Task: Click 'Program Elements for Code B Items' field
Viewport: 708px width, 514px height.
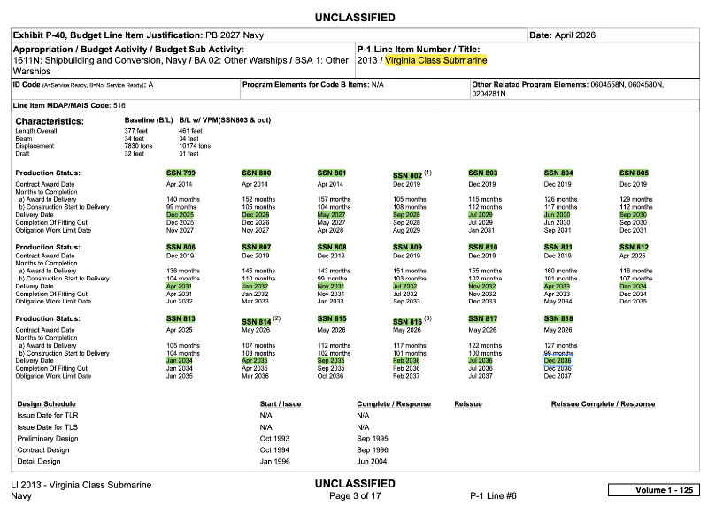Action: click(355, 88)
